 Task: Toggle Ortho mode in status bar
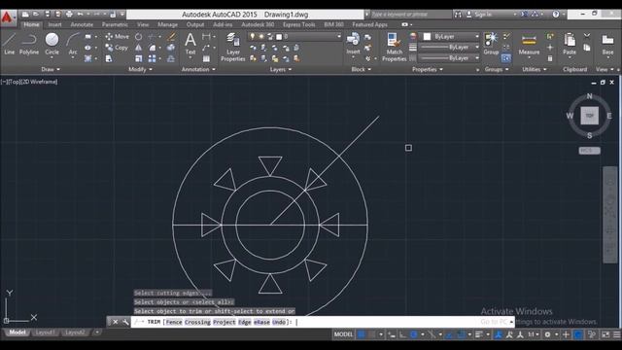click(402, 334)
